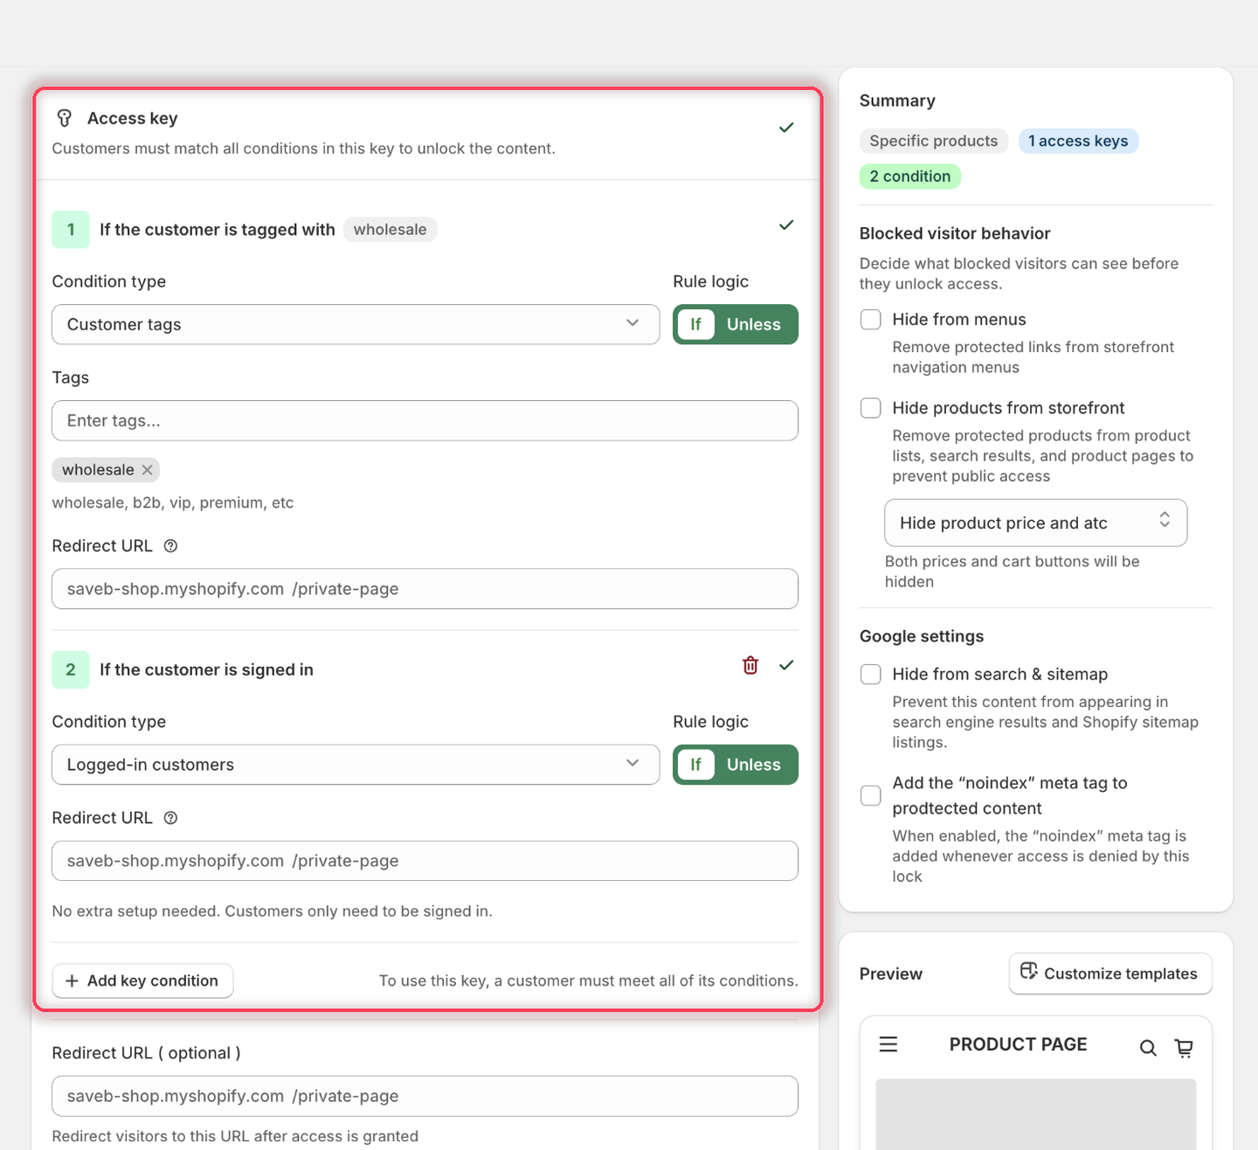The height and width of the screenshot is (1150, 1258).
Task: Focus the Enter tags input field
Action: click(x=425, y=420)
